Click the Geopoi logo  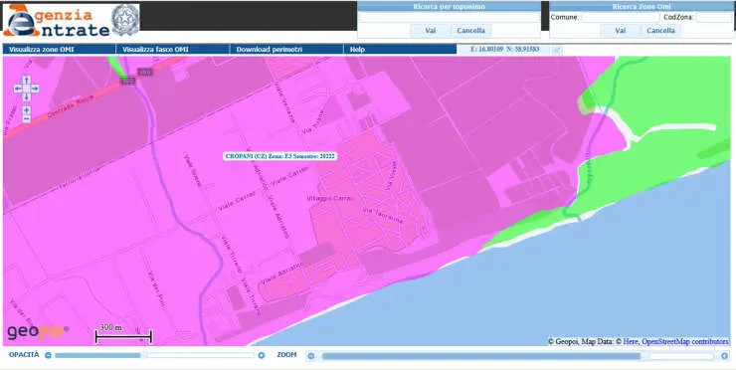[x=38, y=332]
